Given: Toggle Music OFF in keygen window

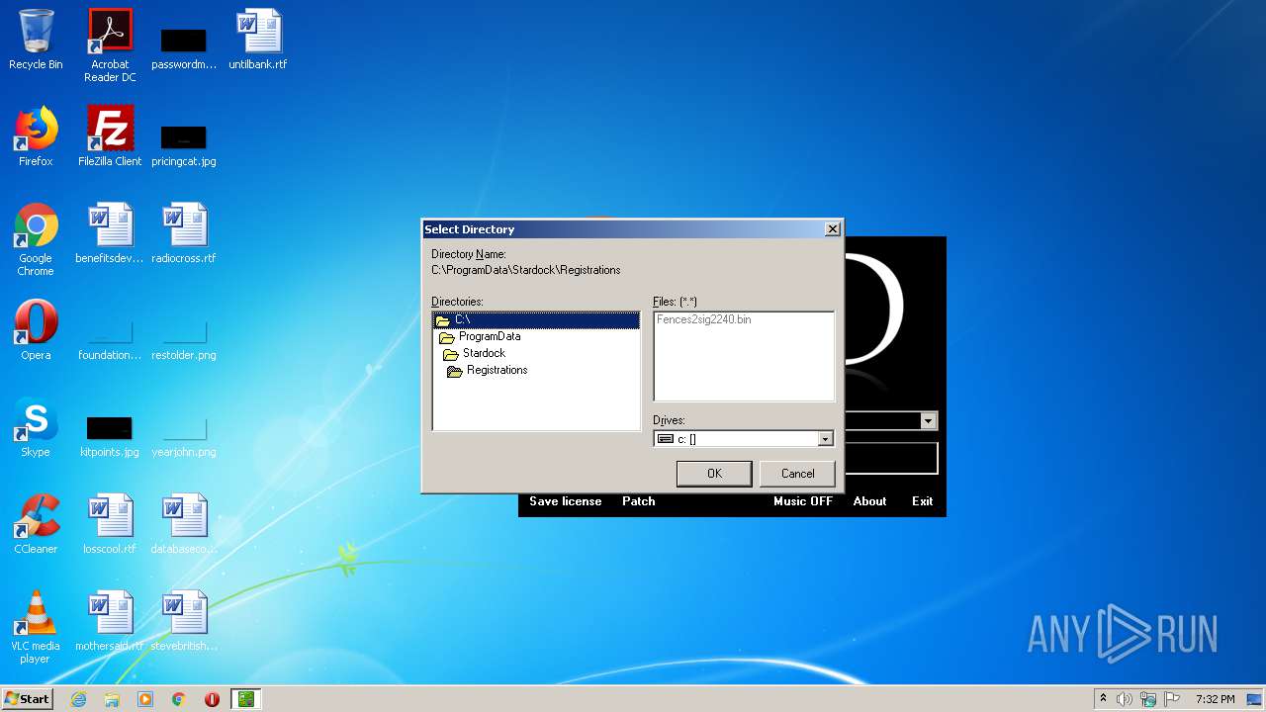Looking at the screenshot, I should click(x=802, y=501).
